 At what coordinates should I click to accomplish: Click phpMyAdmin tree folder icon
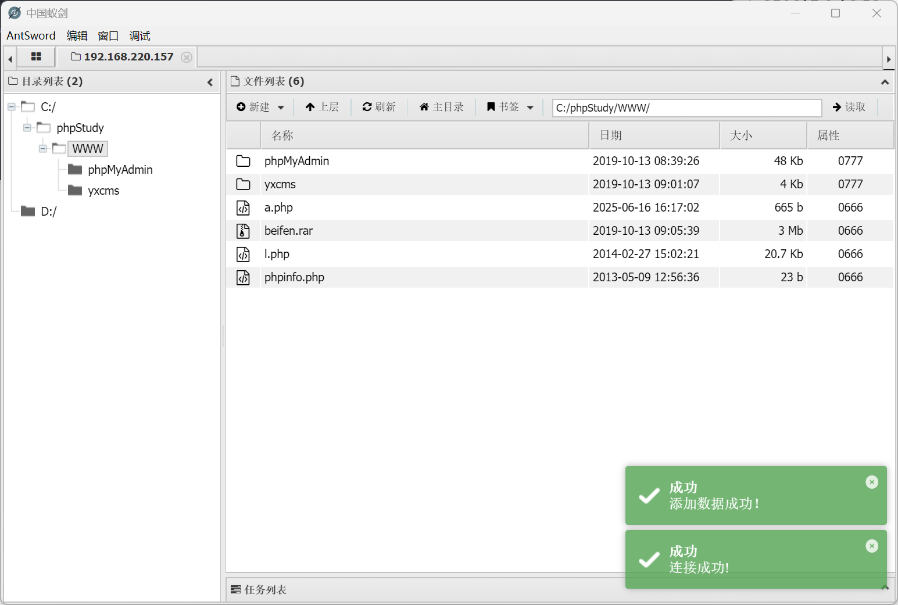click(x=75, y=169)
